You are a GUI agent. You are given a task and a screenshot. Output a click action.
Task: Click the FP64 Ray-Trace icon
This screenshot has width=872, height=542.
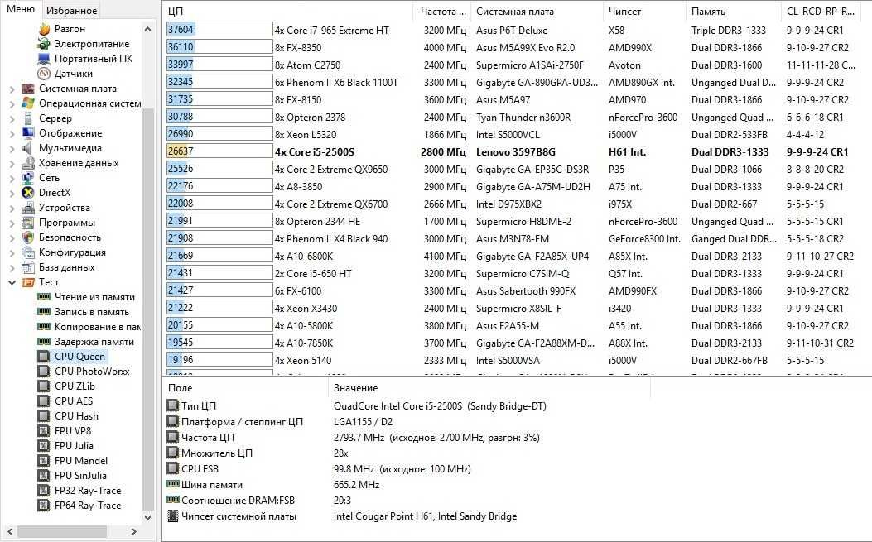coord(44,506)
